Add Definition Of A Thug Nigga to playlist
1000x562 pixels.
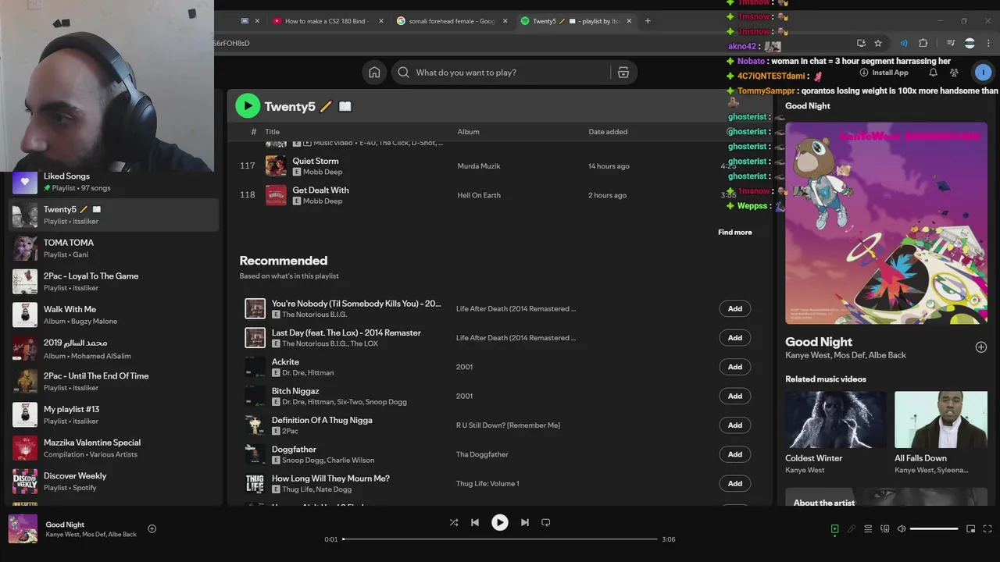tap(735, 425)
